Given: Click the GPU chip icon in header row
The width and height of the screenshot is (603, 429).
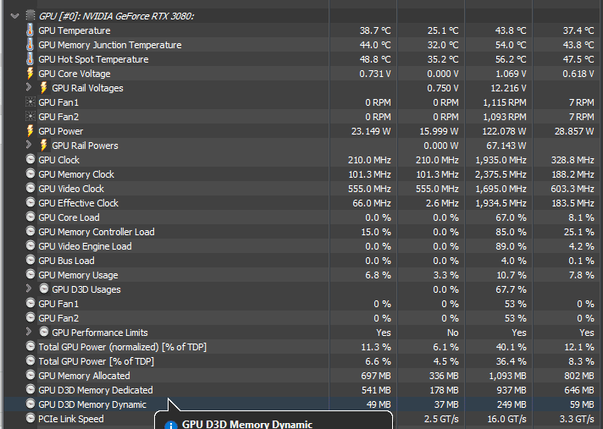Looking at the screenshot, I should [30, 16].
